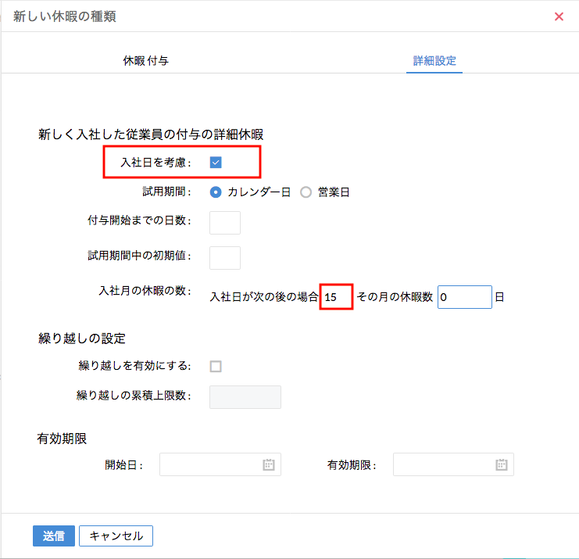Uncheck the 入社日を考慮 checkbox
This screenshot has width=579, height=559.
tap(216, 163)
